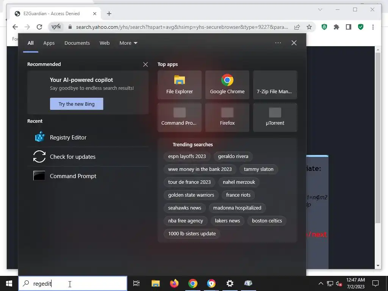
Task: Launch Command Prompt from Recent list
Action: [x=88, y=176]
